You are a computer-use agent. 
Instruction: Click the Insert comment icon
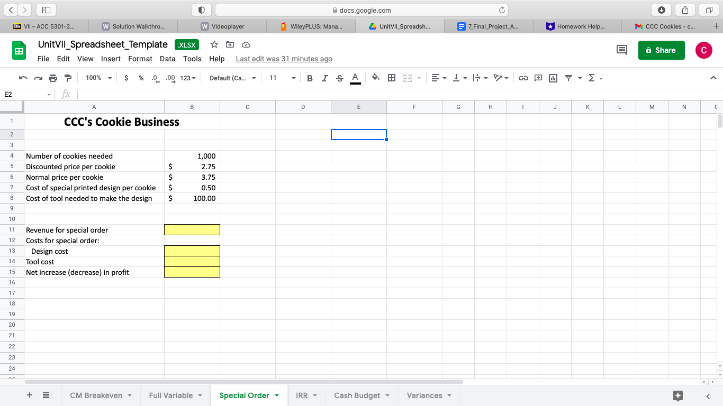click(x=538, y=78)
